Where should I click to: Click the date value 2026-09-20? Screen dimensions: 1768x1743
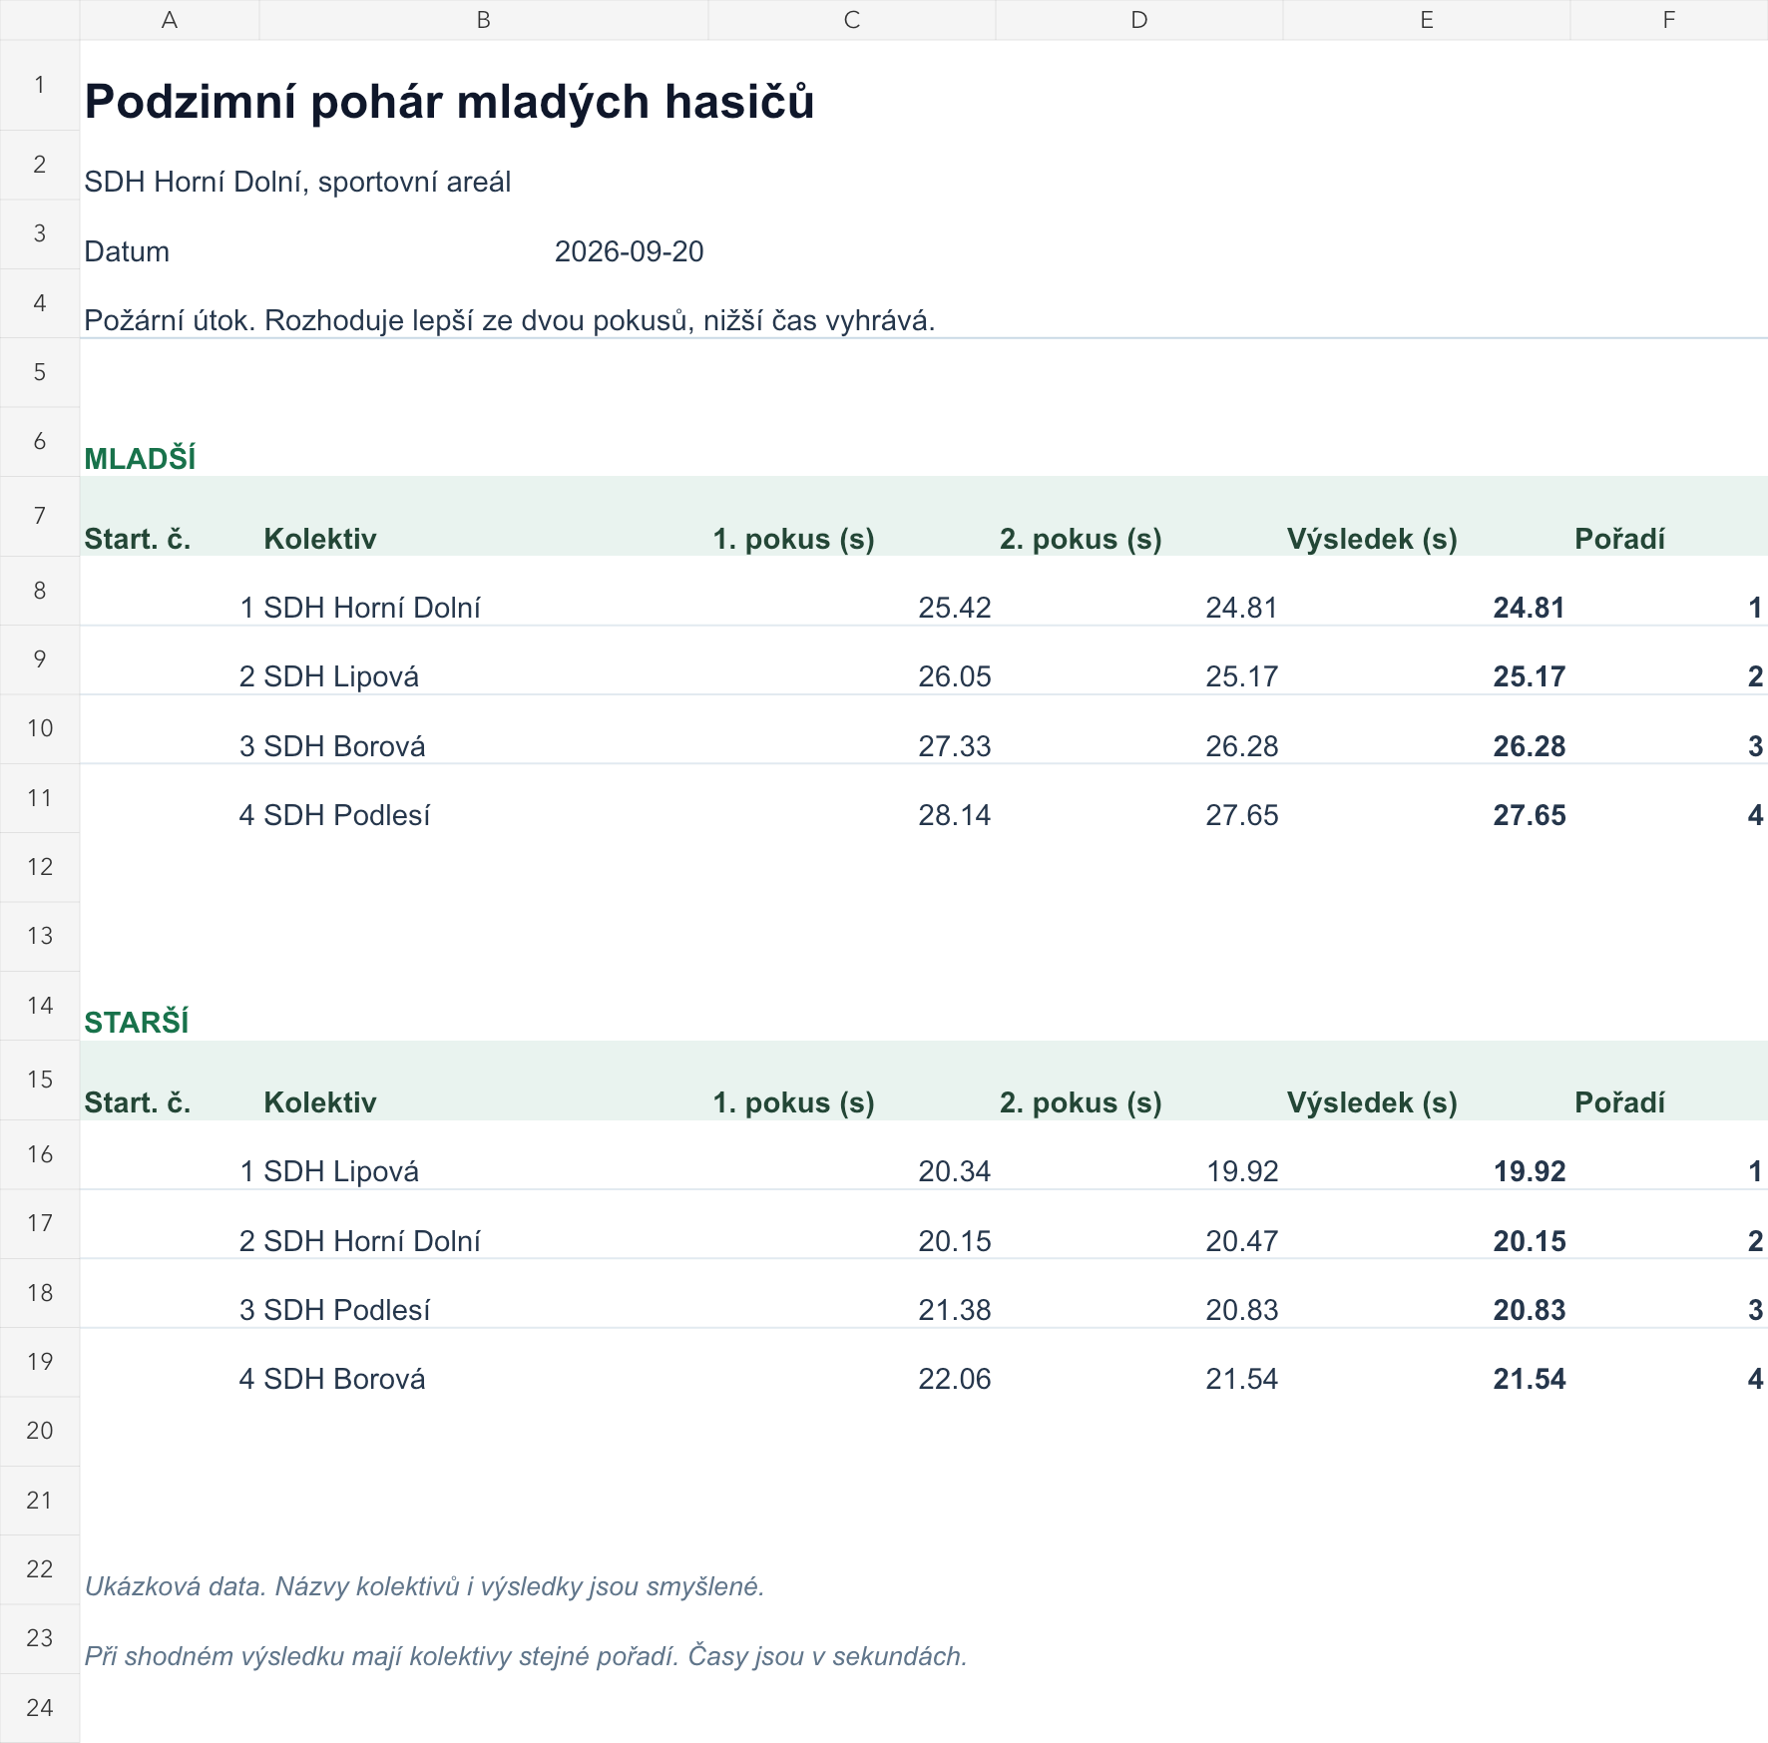click(x=630, y=251)
